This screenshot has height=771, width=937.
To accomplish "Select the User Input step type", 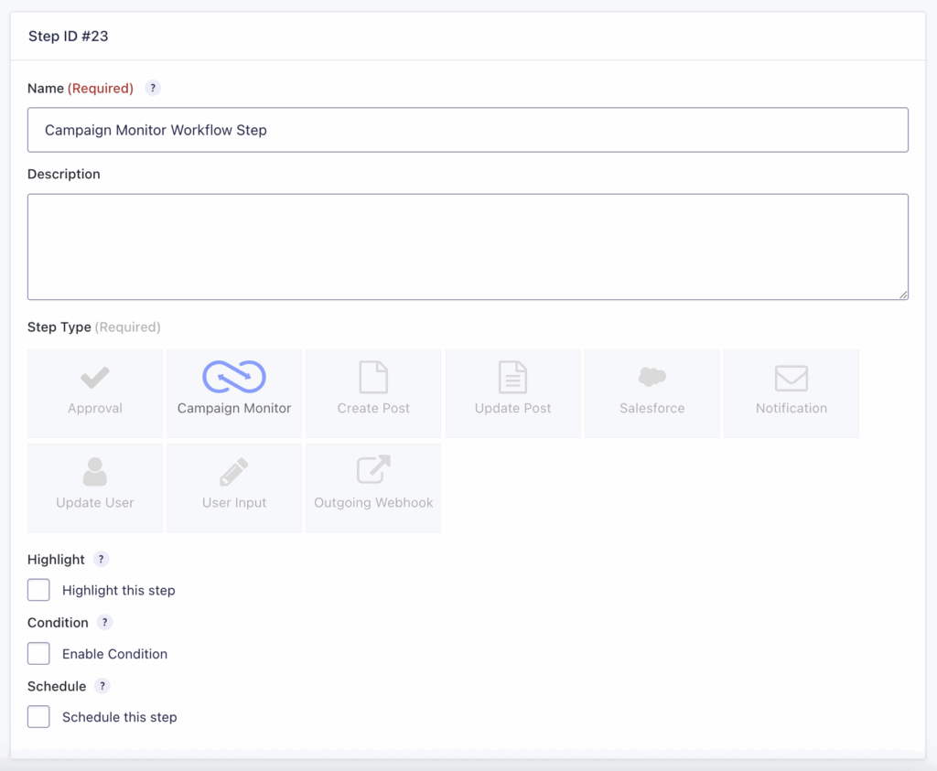I will click(x=234, y=487).
